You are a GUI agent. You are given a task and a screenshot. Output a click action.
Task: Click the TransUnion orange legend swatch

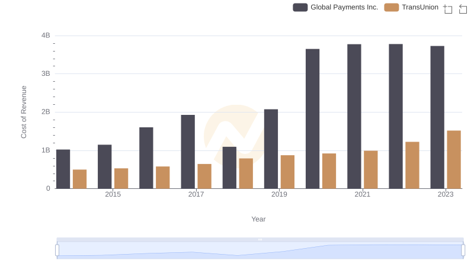[x=392, y=7]
